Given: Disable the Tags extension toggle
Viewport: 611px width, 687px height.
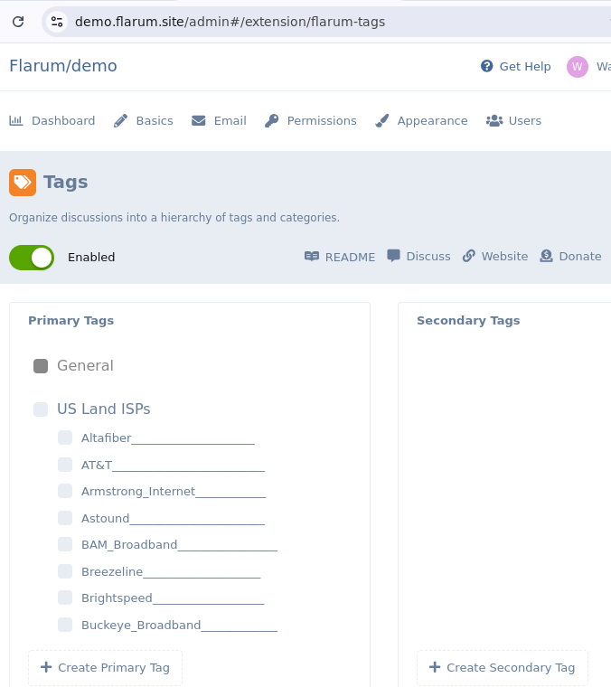Looking at the screenshot, I should [32, 258].
